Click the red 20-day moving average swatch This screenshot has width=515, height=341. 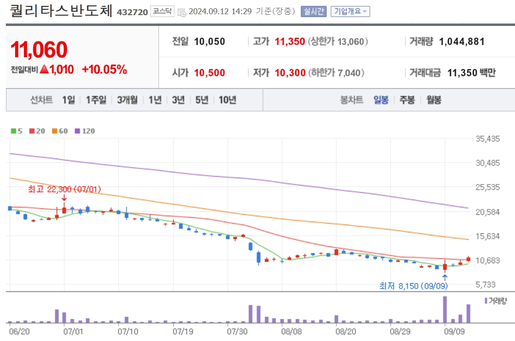point(32,131)
